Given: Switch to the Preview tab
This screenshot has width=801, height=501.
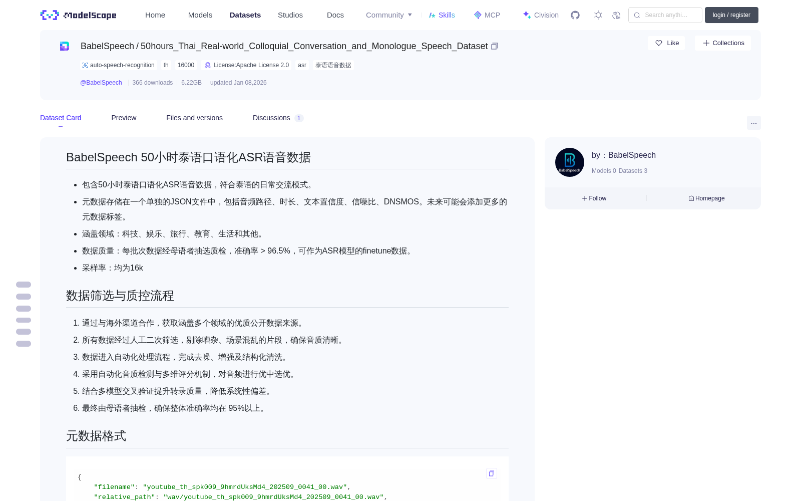Looking at the screenshot, I should click(x=124, y=118).
